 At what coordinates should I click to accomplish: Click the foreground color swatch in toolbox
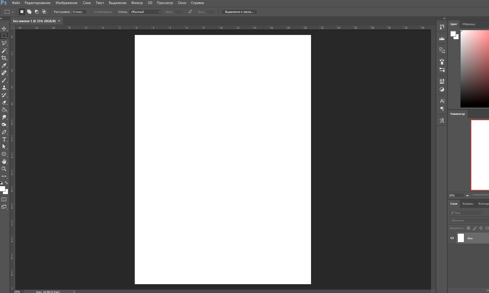pos(2,189)
